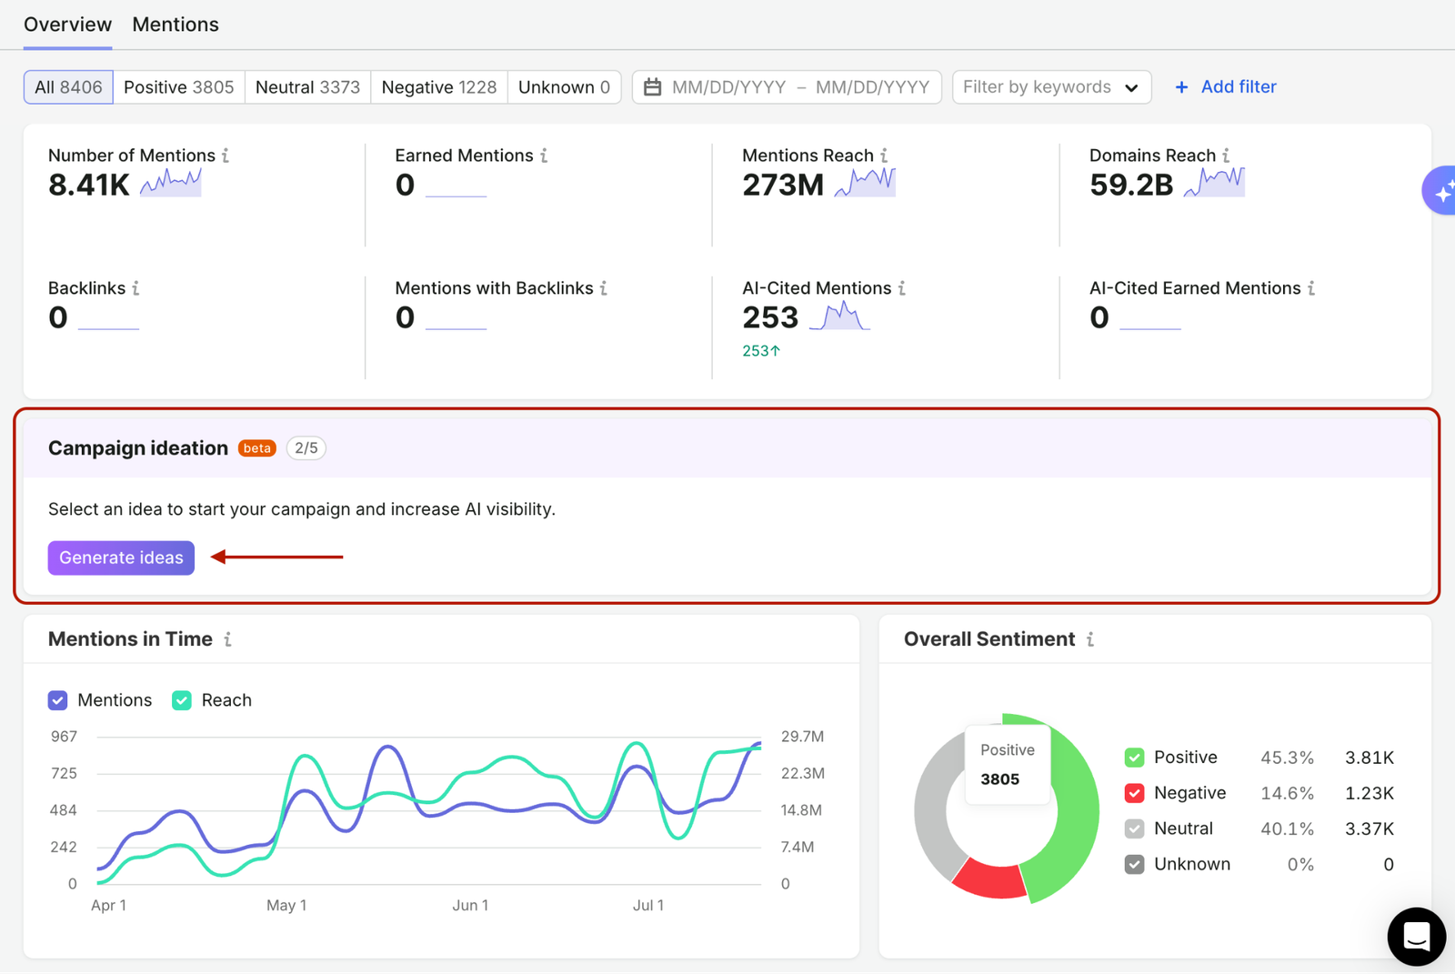Select the Positive 3805 filter tab
Viewport: 1455px width, 974px height.
178,87
